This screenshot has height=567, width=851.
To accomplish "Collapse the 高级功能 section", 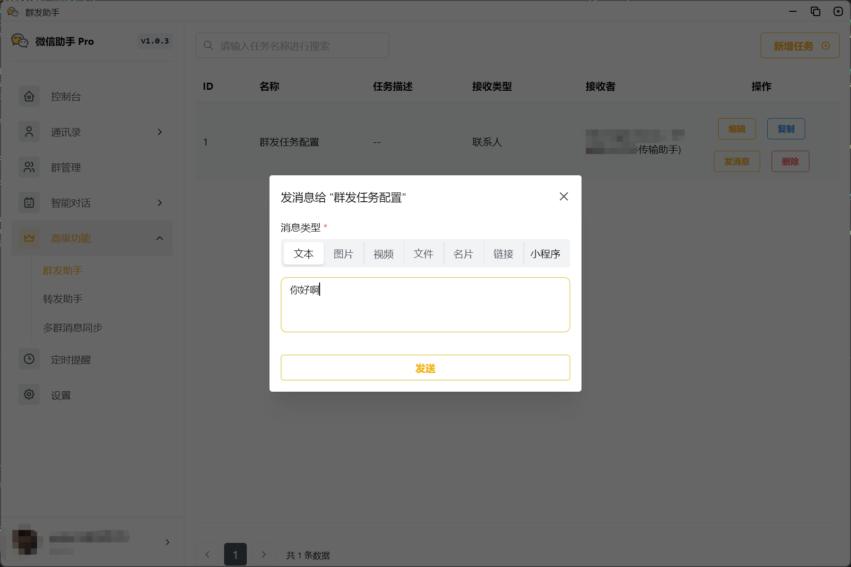I will click(x=159, y=238).
